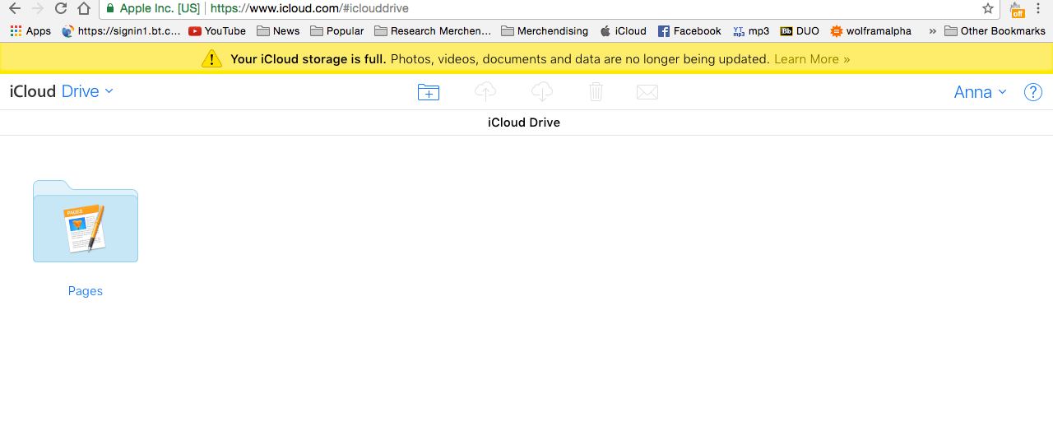Show hidden bookmarks with the chevron
Image resolution: width=1053 pixels, height=435 pixels.
[932, 31]
